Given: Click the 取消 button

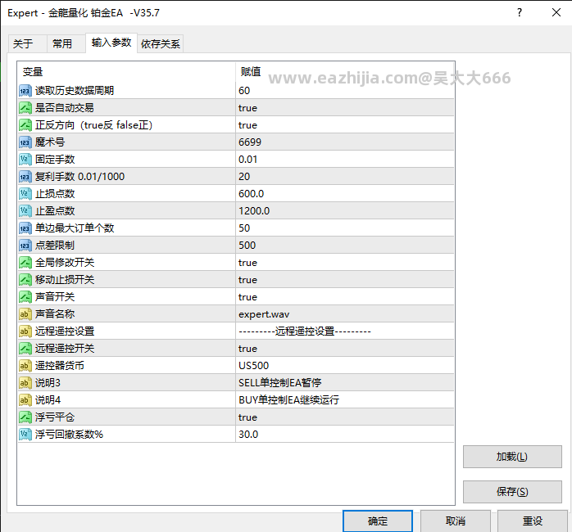Looking at the screenshot, I should click(456, 521).
